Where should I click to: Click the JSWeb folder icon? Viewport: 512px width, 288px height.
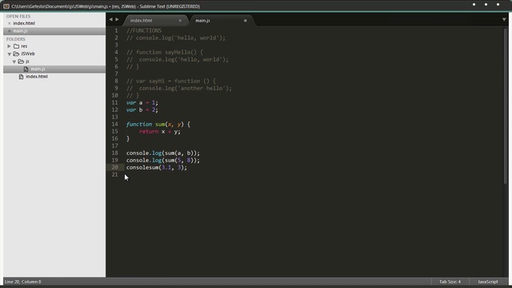pos(16,54)
